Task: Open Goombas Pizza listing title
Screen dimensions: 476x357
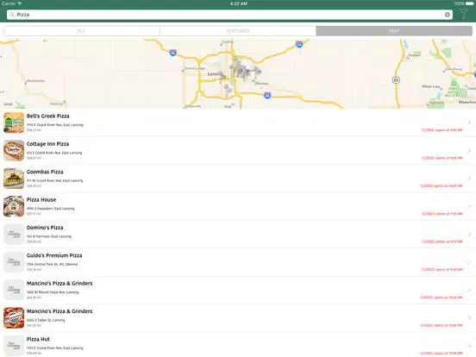Action: click(x=45, y=172)
